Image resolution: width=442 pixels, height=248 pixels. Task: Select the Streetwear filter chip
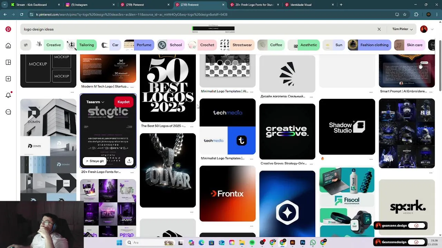237,45
